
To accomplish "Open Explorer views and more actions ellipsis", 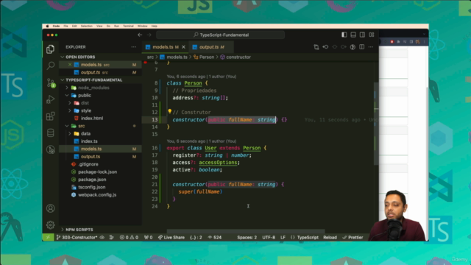I will [134, 47].
